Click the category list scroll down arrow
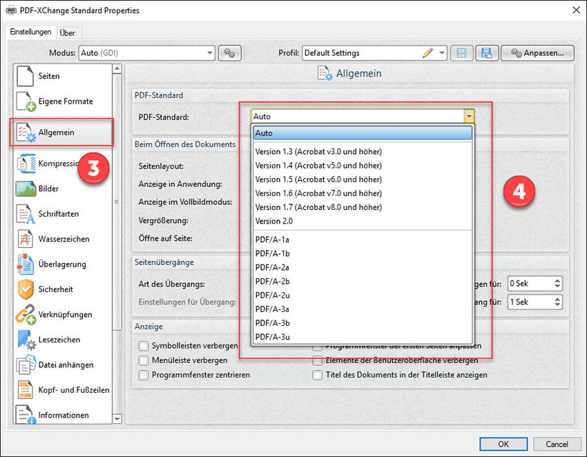 pos(117,419)
